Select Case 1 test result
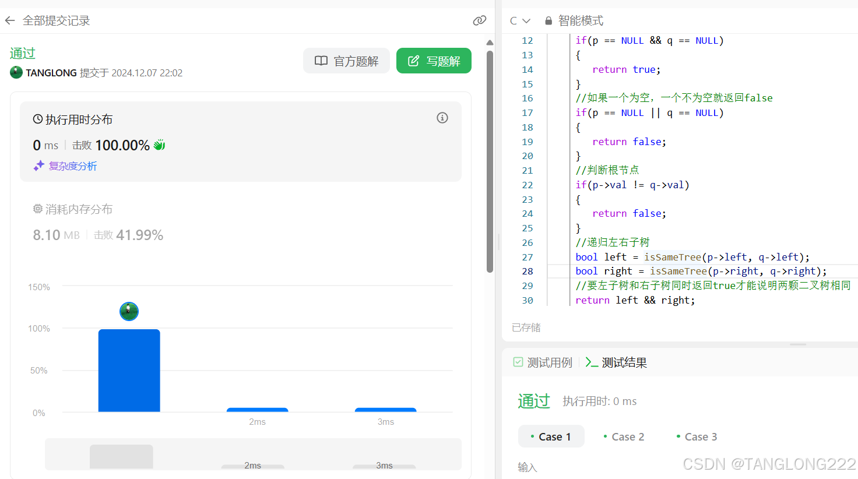This screenshot has height=479, width=858. (551, 436)
